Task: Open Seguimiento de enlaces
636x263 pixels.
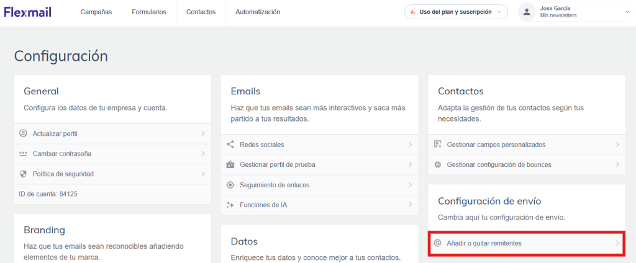Action: point(320,185)
